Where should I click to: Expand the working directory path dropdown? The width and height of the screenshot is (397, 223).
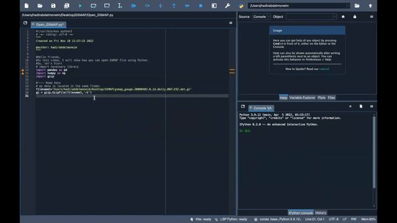pos(348,6)
